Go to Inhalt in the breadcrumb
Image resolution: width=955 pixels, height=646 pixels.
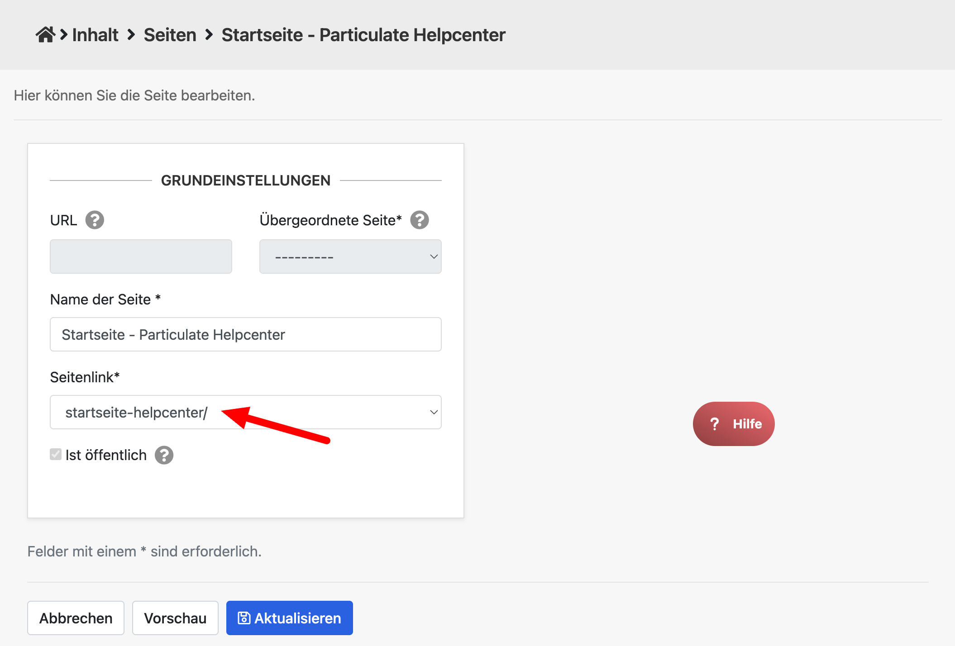click(x=95, y=35)
